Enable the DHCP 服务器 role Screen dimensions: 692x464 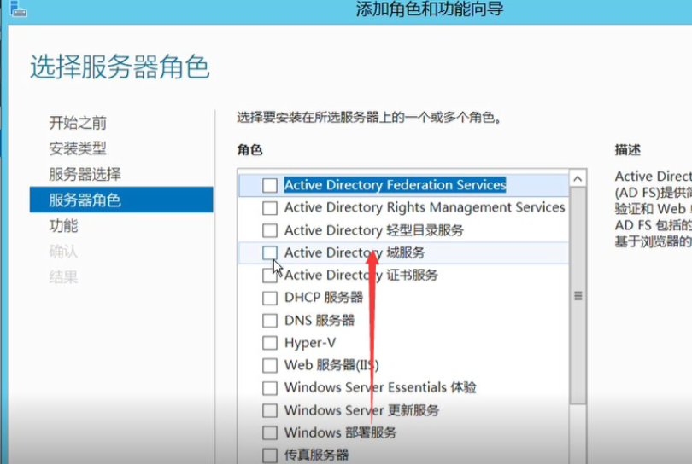(270, 298)
